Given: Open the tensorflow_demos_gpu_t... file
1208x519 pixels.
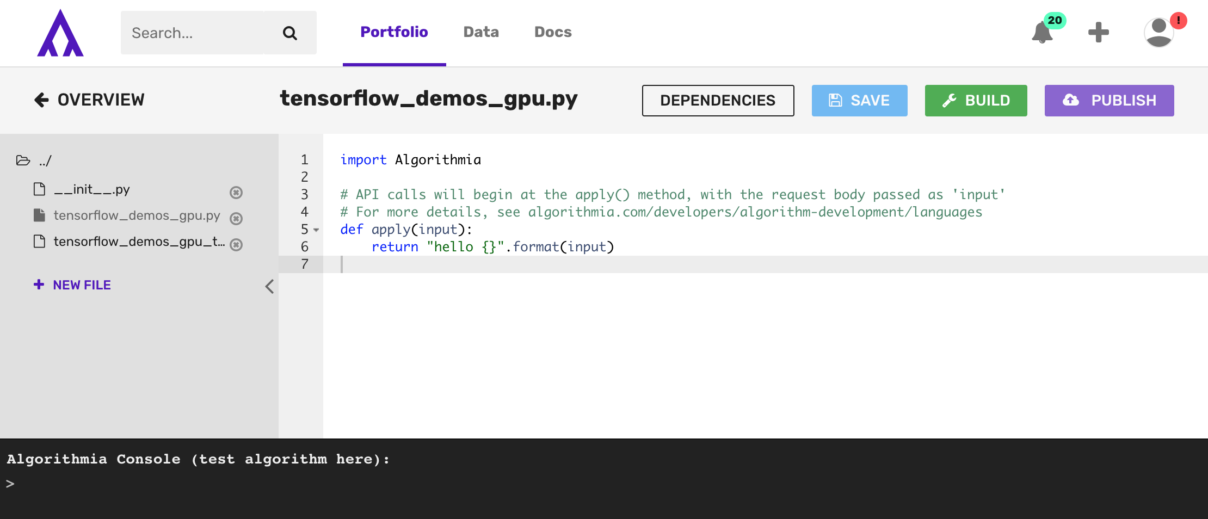Looking at the screenshot, I should pos(139,242).
